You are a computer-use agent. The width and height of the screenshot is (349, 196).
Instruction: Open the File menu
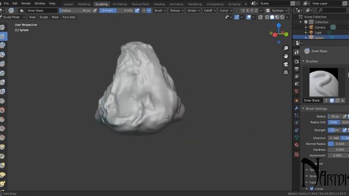[x=6, y=4]
